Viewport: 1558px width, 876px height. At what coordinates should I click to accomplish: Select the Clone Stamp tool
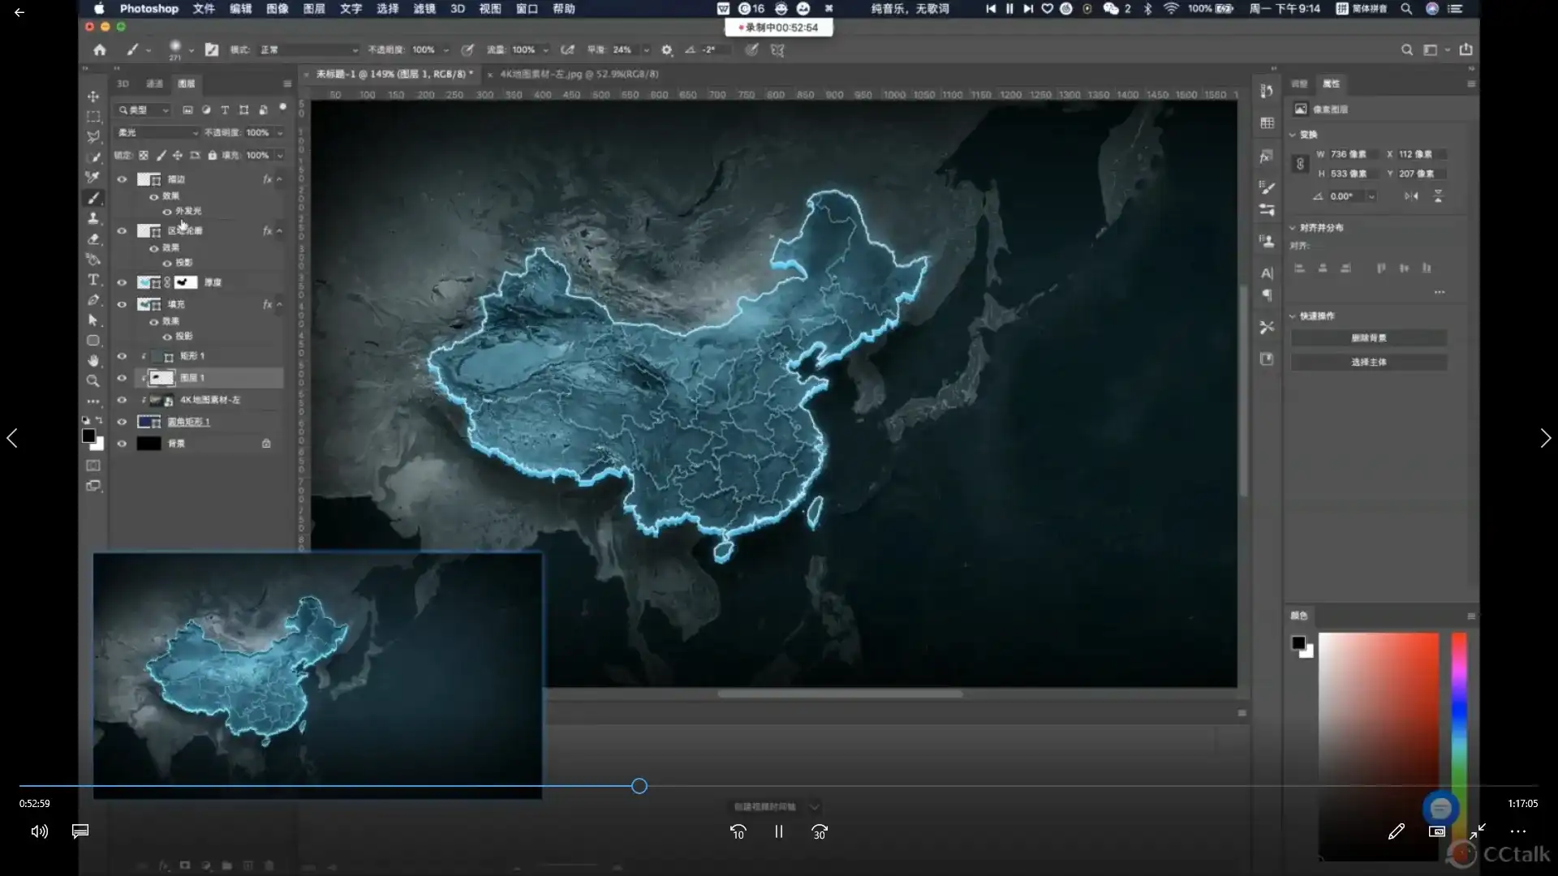point(93,218)
